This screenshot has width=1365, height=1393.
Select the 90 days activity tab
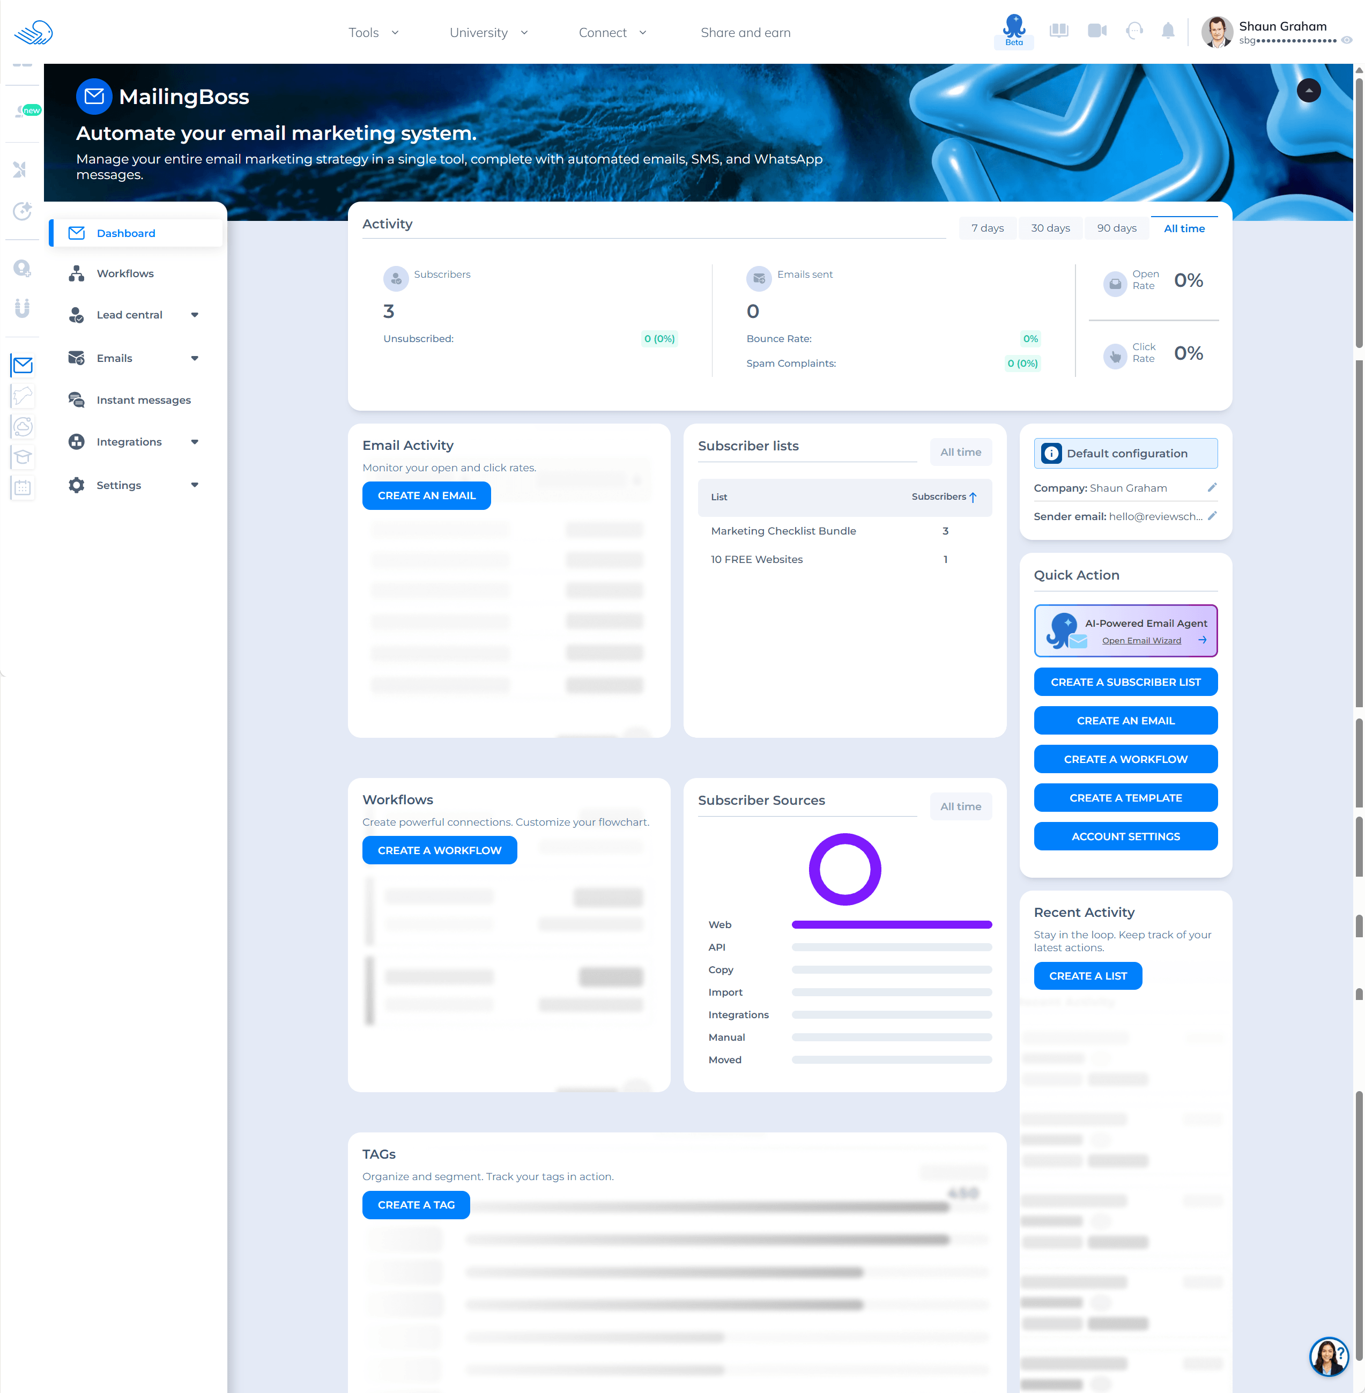click(x=1116, y=228)
